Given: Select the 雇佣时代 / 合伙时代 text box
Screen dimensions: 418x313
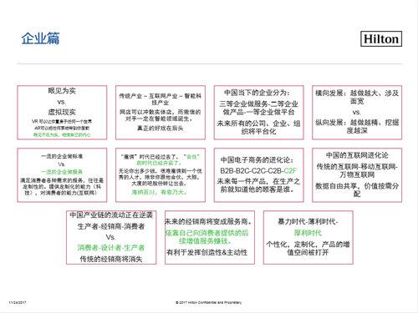Looking at the screenshot, I should [161, 175].
